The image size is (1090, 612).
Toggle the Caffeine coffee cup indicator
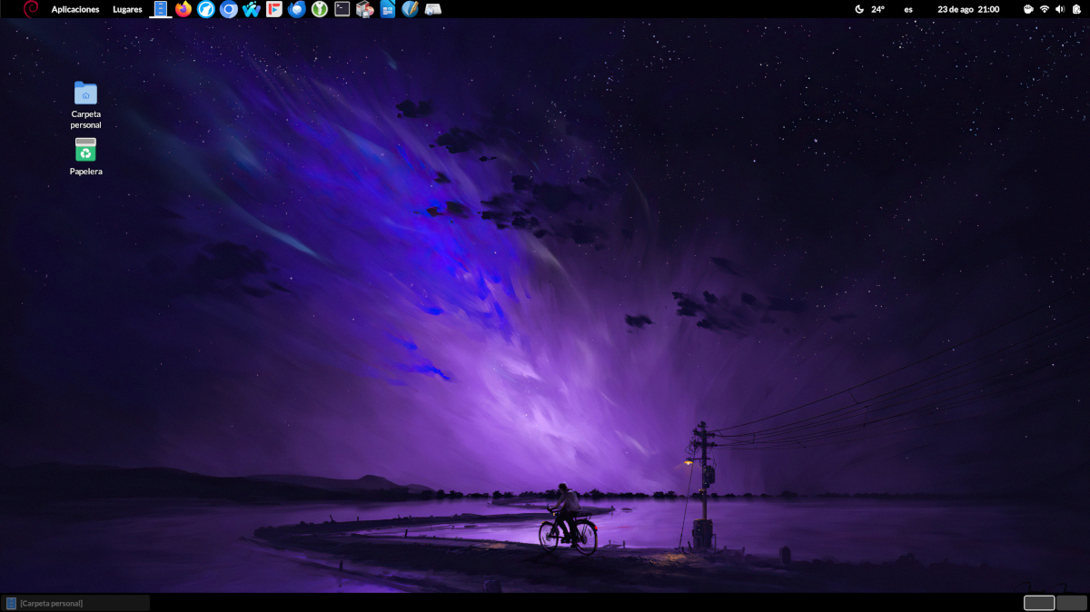click(1028, 9)
